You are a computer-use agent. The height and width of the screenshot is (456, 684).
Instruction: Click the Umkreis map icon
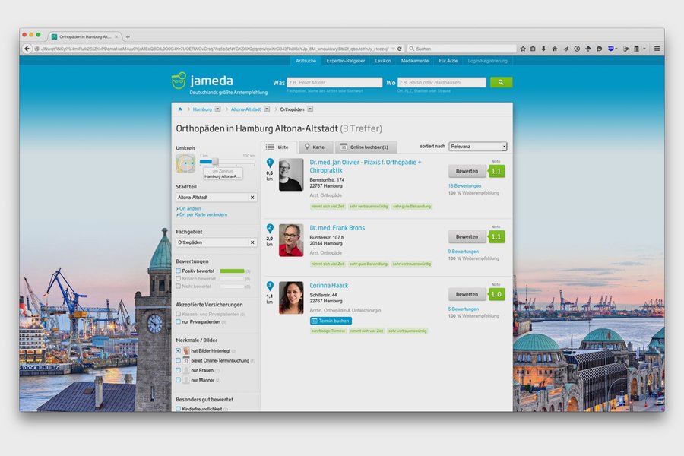pos(185,163)
